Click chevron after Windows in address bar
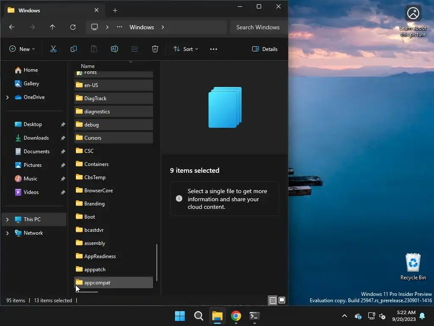 (163, 27)
